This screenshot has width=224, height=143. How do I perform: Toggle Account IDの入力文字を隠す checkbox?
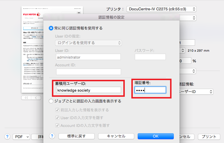click(x=57, y=125)
